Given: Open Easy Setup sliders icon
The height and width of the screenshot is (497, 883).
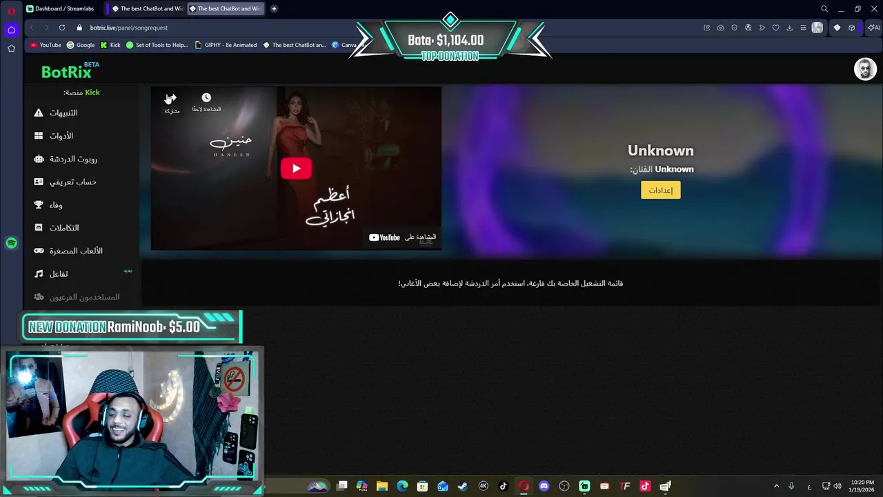Looking at the screenshot, I should (803, 28).
